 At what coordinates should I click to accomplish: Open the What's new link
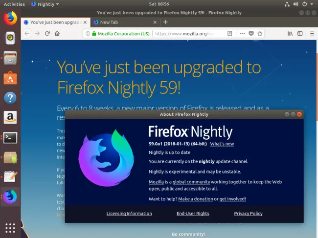click(x=222, y=144)
